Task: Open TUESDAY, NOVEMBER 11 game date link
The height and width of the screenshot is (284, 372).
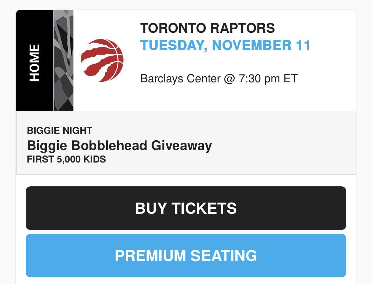Action: (225, 45)
